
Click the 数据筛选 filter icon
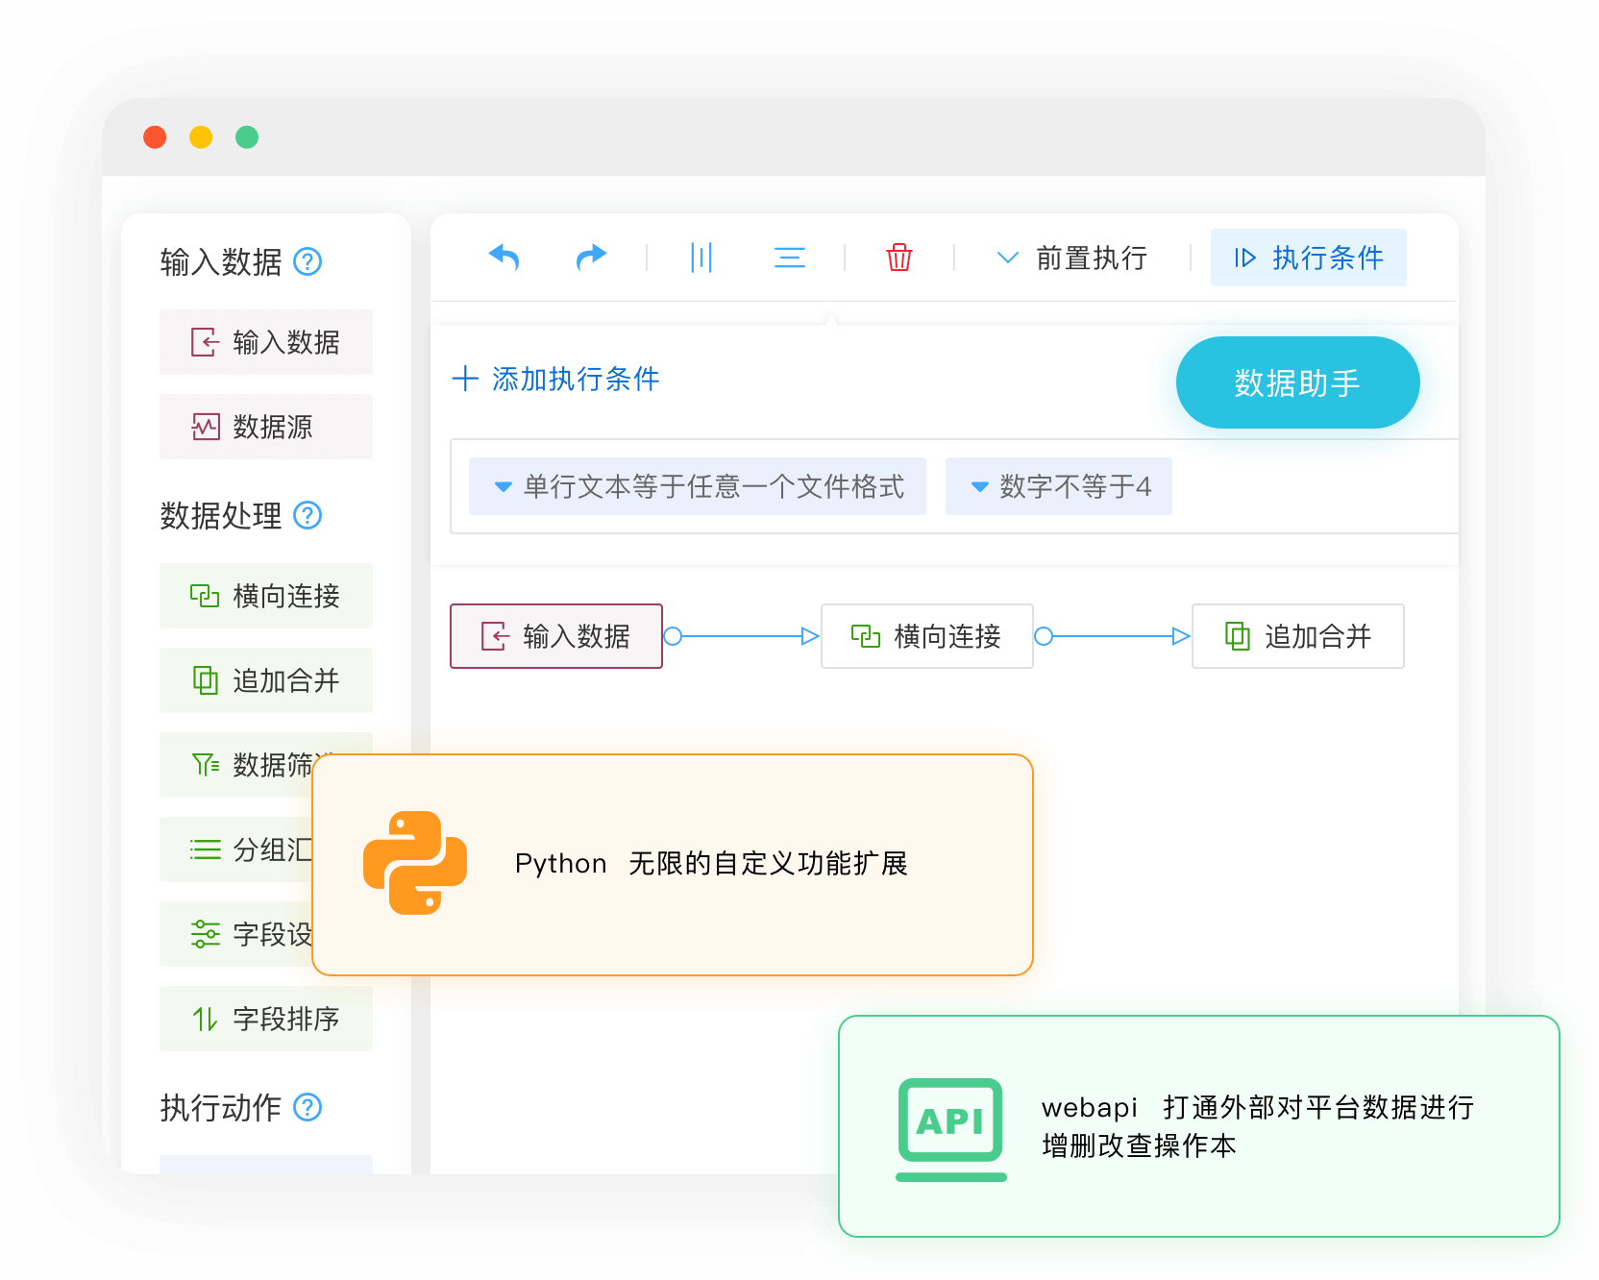205,764
